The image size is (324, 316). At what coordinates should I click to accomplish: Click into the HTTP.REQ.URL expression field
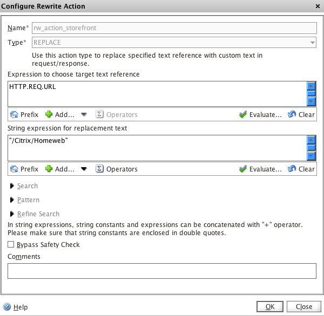[157, 94]
